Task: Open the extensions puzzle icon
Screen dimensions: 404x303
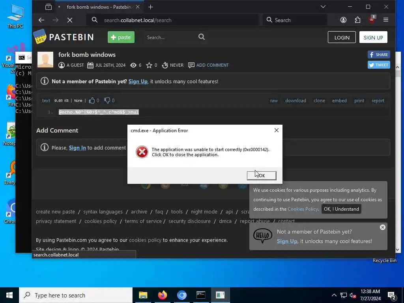Action: 357,20
